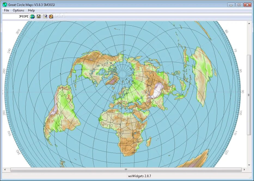Image resolution: width=254 pixels, height=181 pixels.
Task: Click the 80 degree bearing label
Action: click(241, 71)
